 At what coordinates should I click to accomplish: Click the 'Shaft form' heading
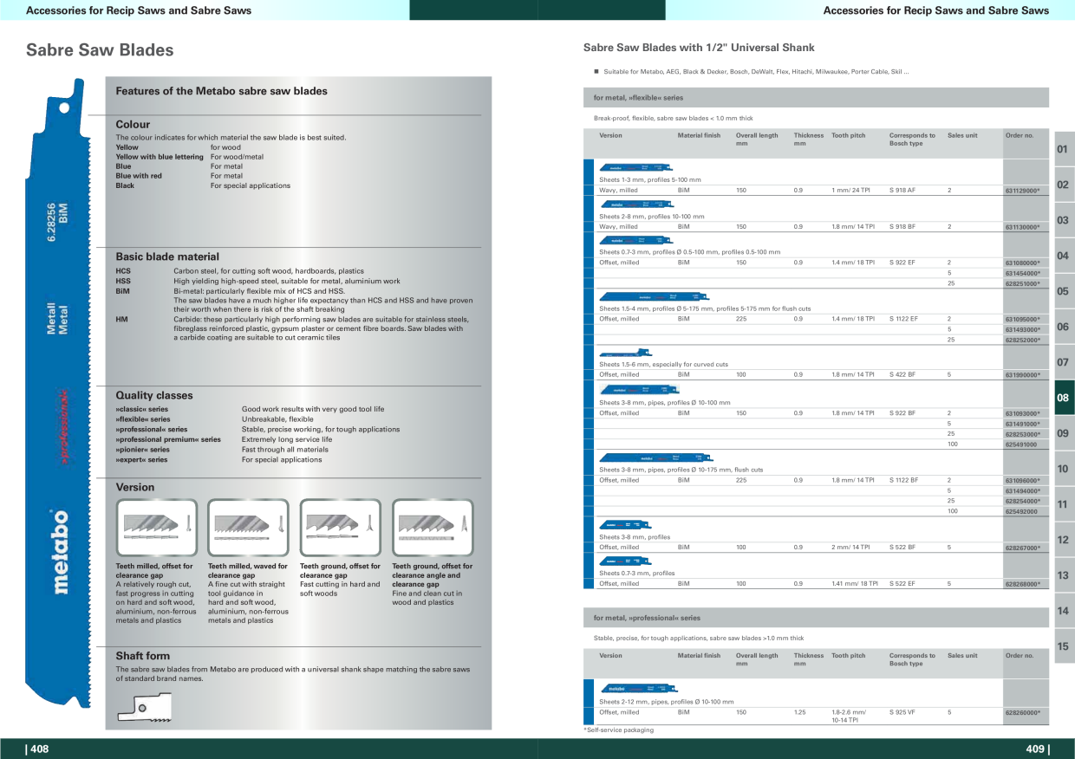point(143,656)
